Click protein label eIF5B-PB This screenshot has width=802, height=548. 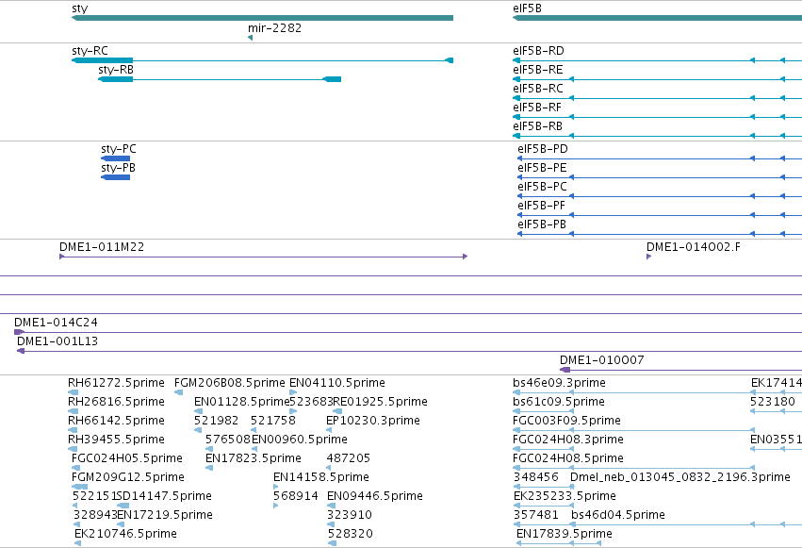click(542, 224)
